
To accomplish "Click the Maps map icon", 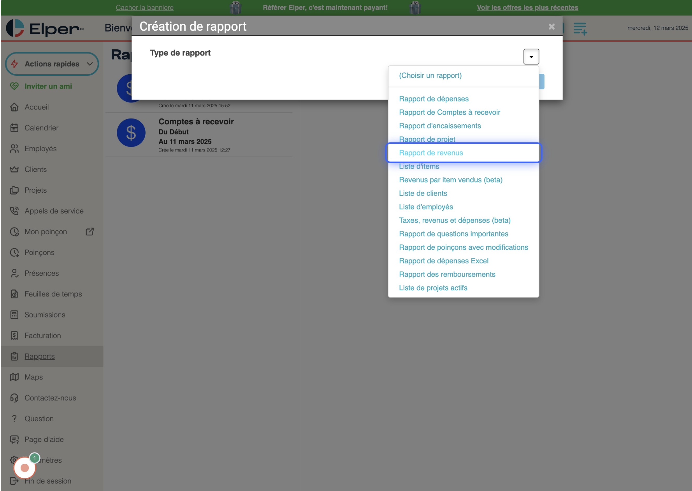I will 14,377.
